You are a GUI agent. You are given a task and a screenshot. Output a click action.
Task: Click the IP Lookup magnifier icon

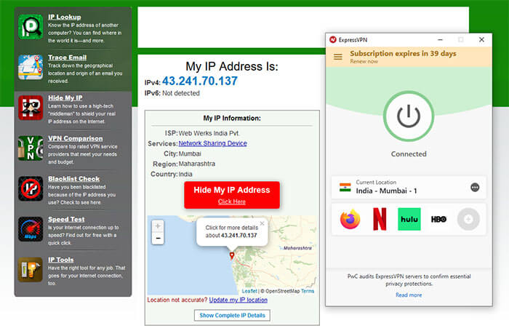[x=31, y=27]
